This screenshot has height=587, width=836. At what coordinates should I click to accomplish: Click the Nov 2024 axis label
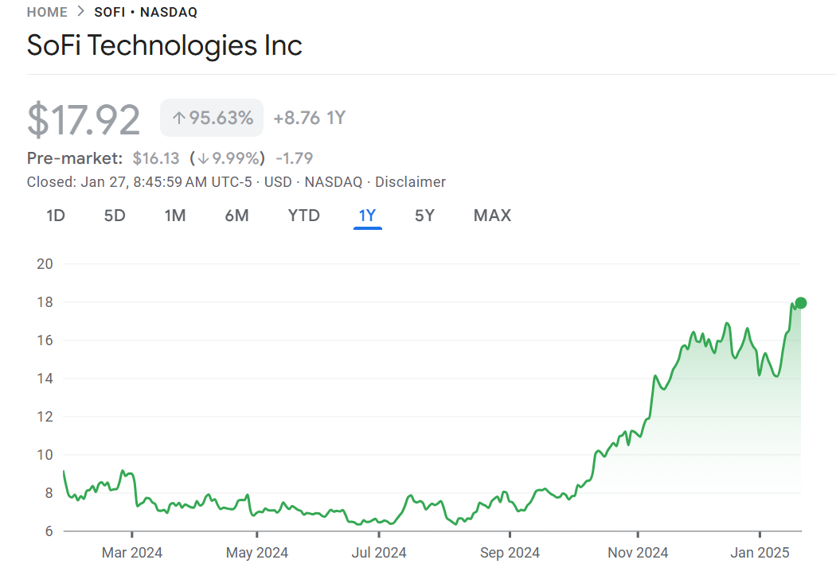coord(638,552)
